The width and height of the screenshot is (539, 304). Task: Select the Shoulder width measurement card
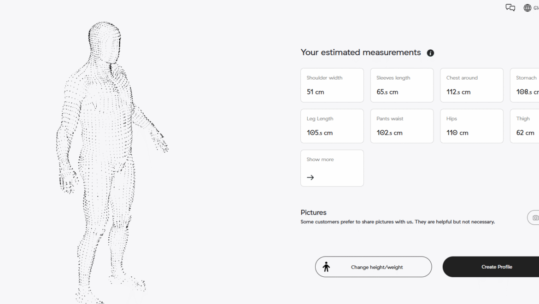(332, 85)
